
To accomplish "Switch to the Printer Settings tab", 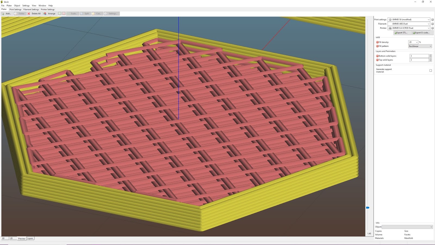I will [48, 9].
